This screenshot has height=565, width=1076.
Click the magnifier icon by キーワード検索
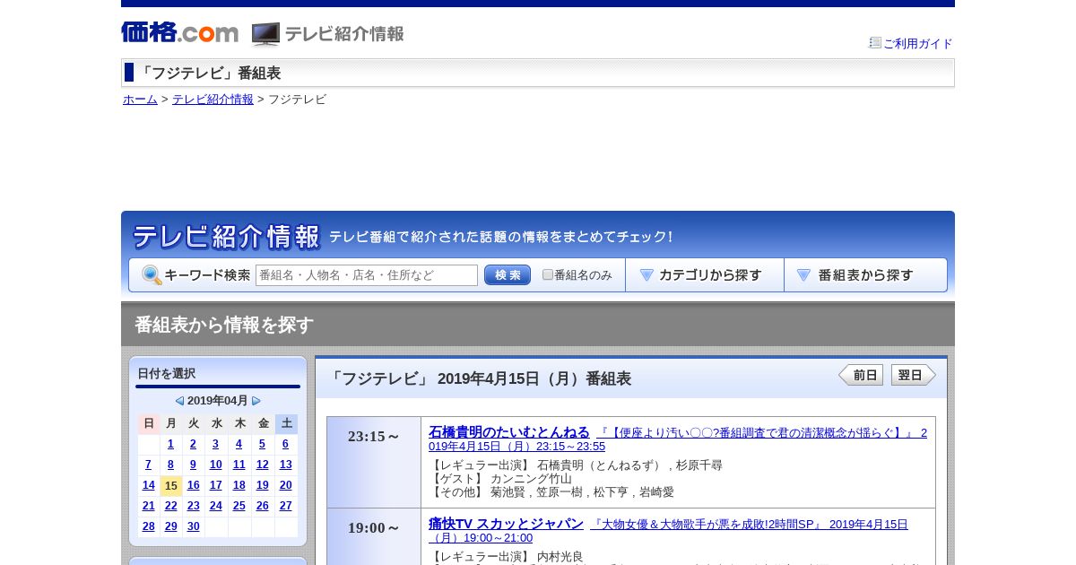[152, 275]
